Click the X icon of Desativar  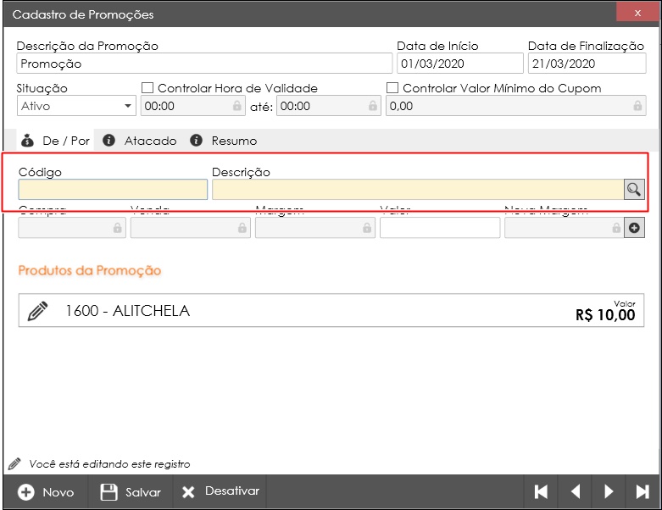(188, 492)
